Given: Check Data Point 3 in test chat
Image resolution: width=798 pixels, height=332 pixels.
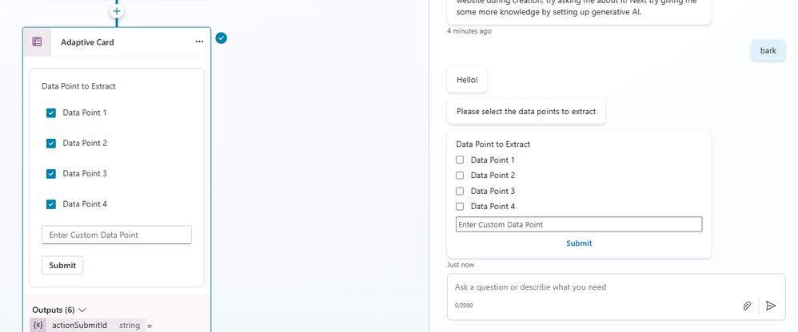Looking at the screenshot, I should coord(460,191).
